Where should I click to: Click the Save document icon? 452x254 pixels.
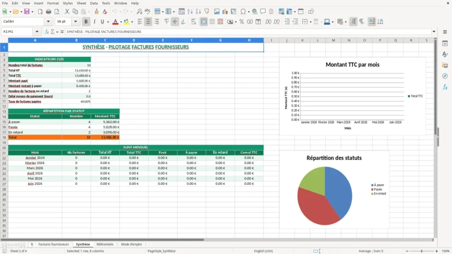click(27, 11)
